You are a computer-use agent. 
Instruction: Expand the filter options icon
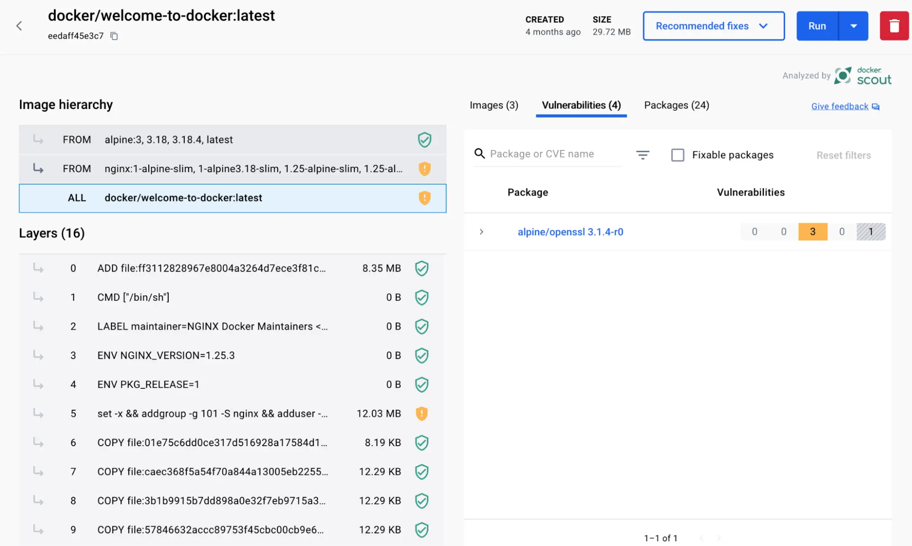pyautogui.click(x=643, y=155)
